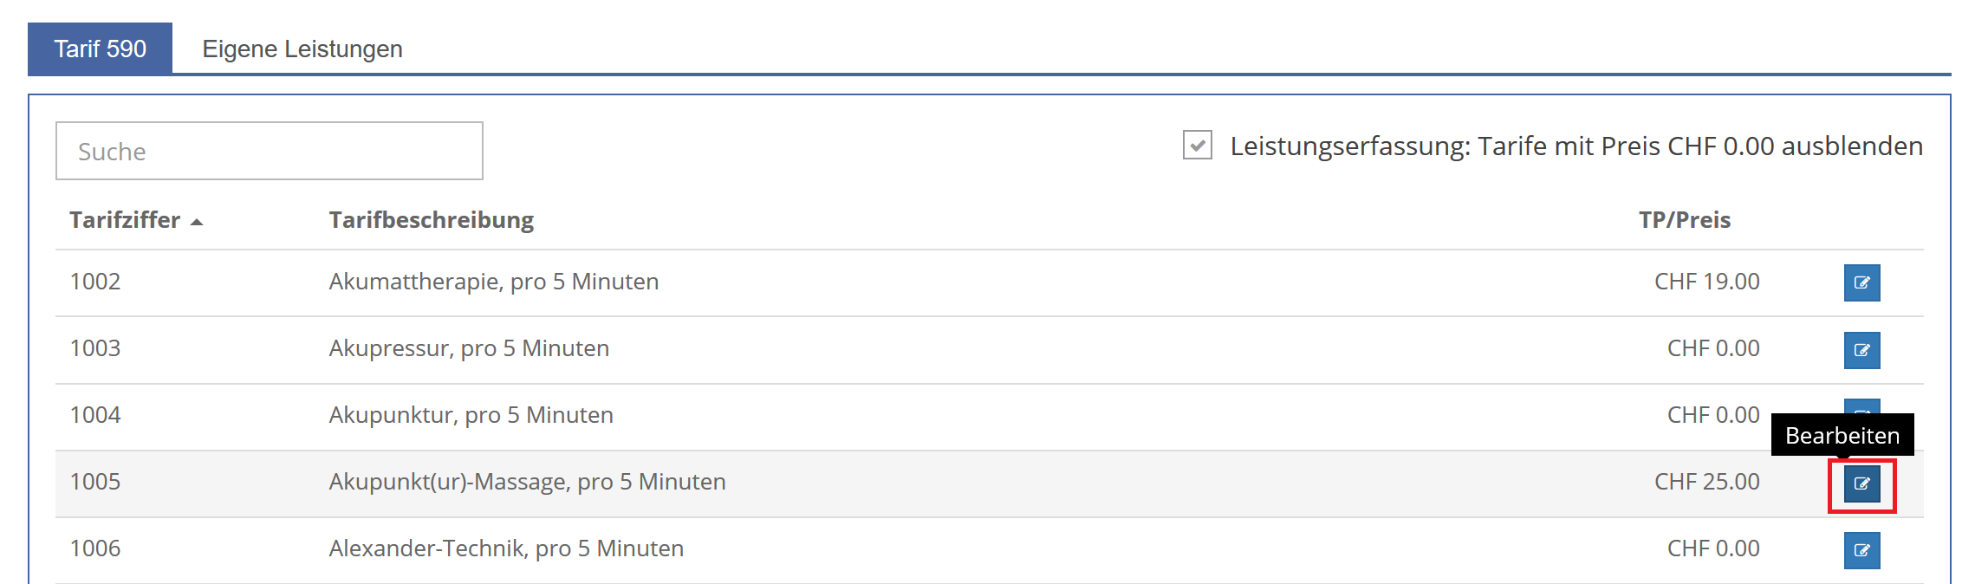The width and height of the screenshot is (1975, 584).
Task: Switch to Eigene Leistungen tab
Action: click(302, 49)
